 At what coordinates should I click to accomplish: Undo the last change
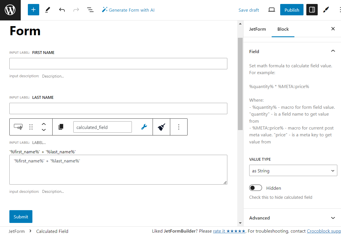[62, 10]
